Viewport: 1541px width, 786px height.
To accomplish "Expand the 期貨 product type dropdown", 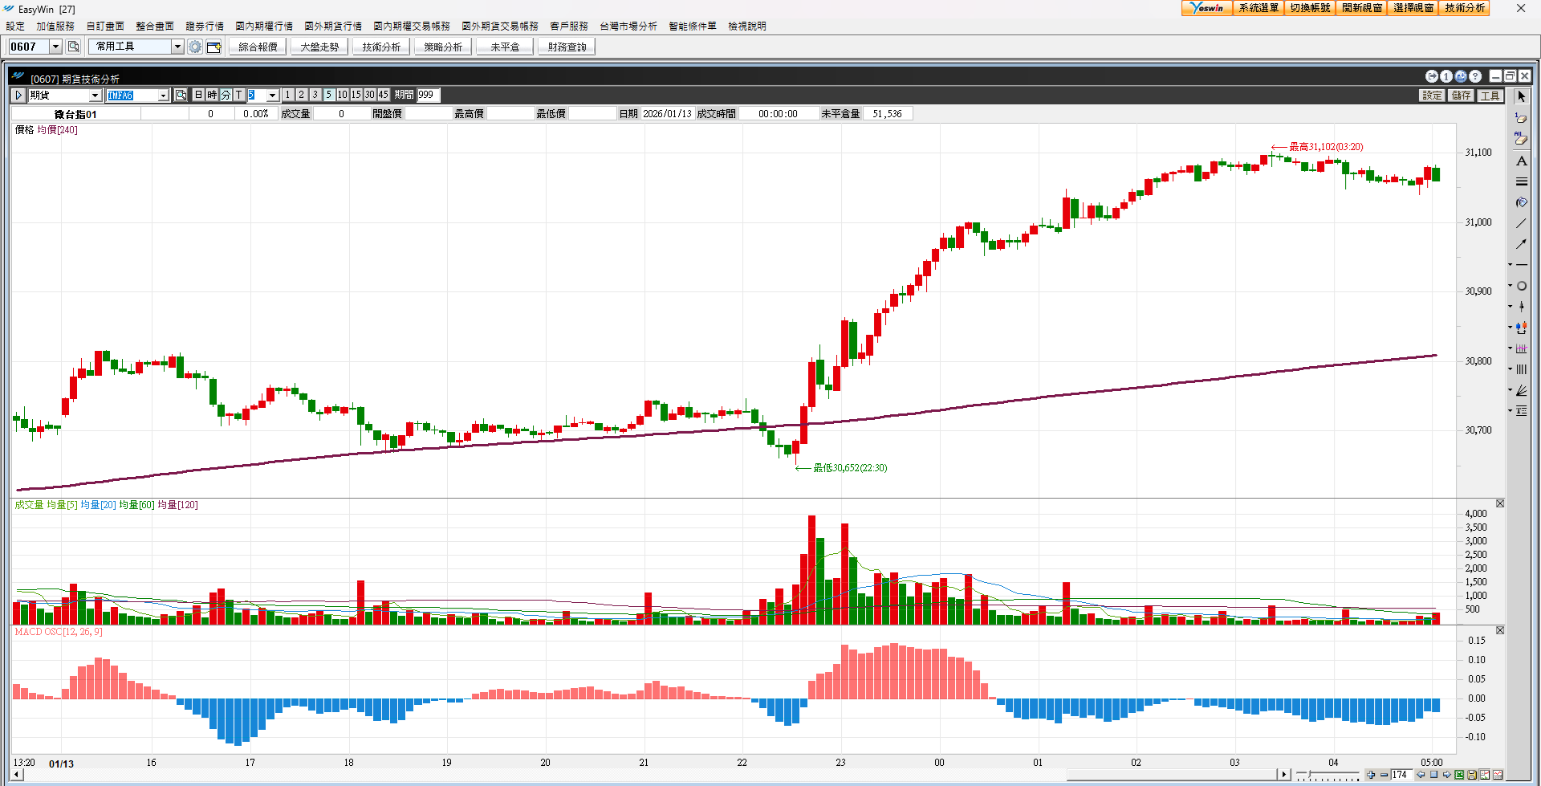I will pyautogui.click(x=95, y=95).
